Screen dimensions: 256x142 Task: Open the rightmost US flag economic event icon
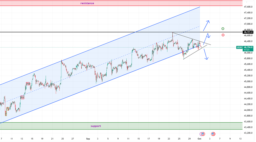click(x=213, y=134)
